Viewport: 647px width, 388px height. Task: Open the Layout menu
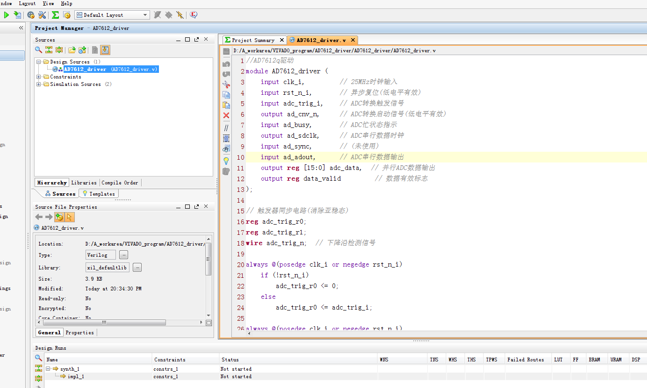tap(27, 3)
